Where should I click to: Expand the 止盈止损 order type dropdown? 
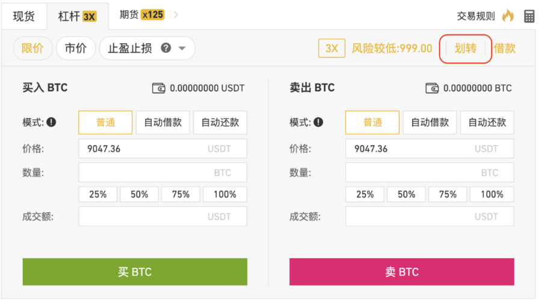click(182, 48)
